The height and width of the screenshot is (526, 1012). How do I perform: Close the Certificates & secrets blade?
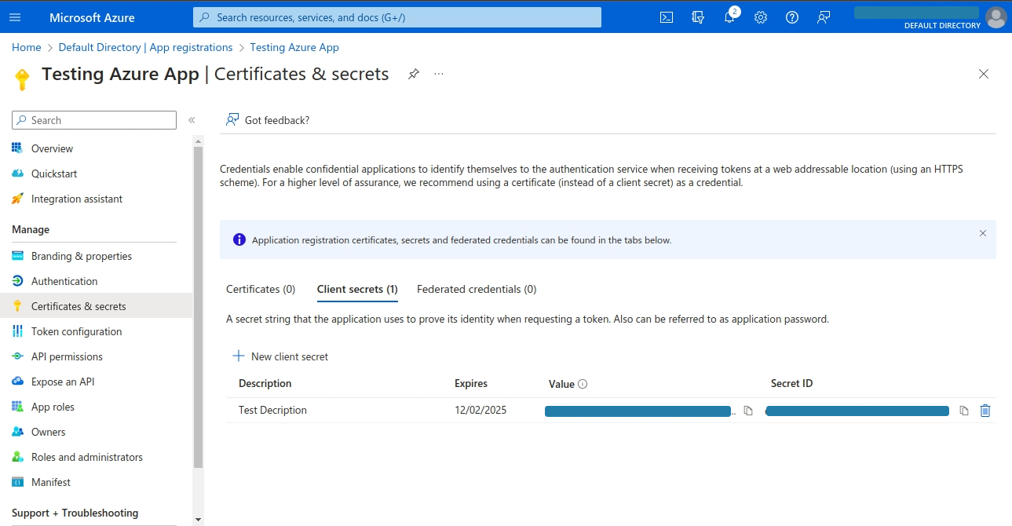tap(984, 74)
